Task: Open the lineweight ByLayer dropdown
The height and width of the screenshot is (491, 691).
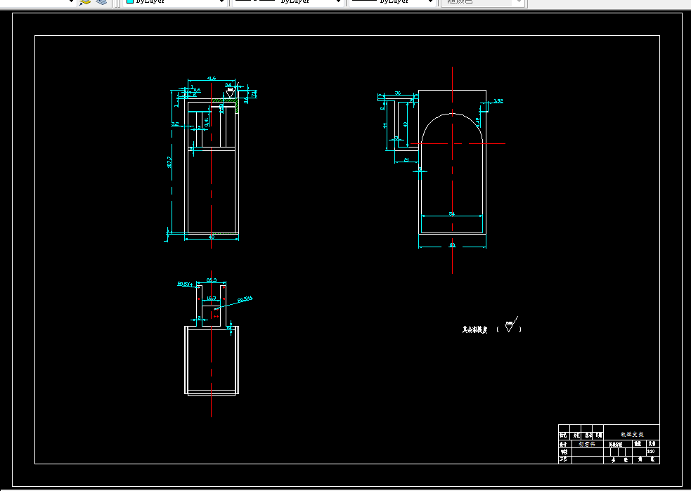Action: click(392, 2)
